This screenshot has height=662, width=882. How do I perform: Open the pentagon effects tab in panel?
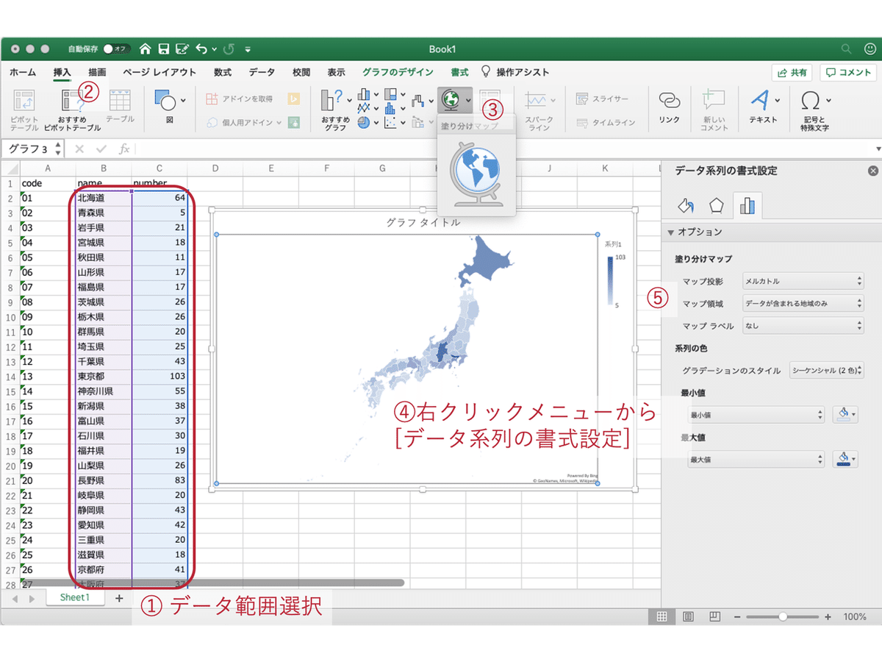[x=717, y=205]
